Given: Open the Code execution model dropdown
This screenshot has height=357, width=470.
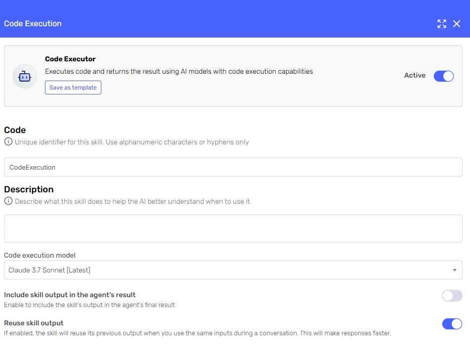Looking at the screenshot, I should click(x=233, y=270).
